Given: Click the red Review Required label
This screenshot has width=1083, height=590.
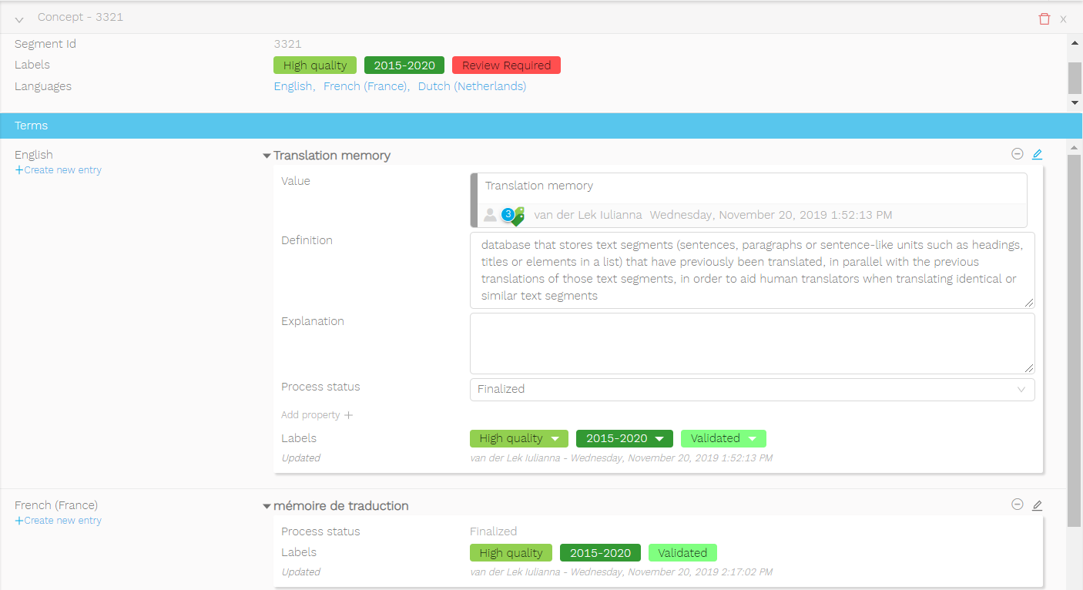Looking at the screenshot, I should (x=506, y=65).
